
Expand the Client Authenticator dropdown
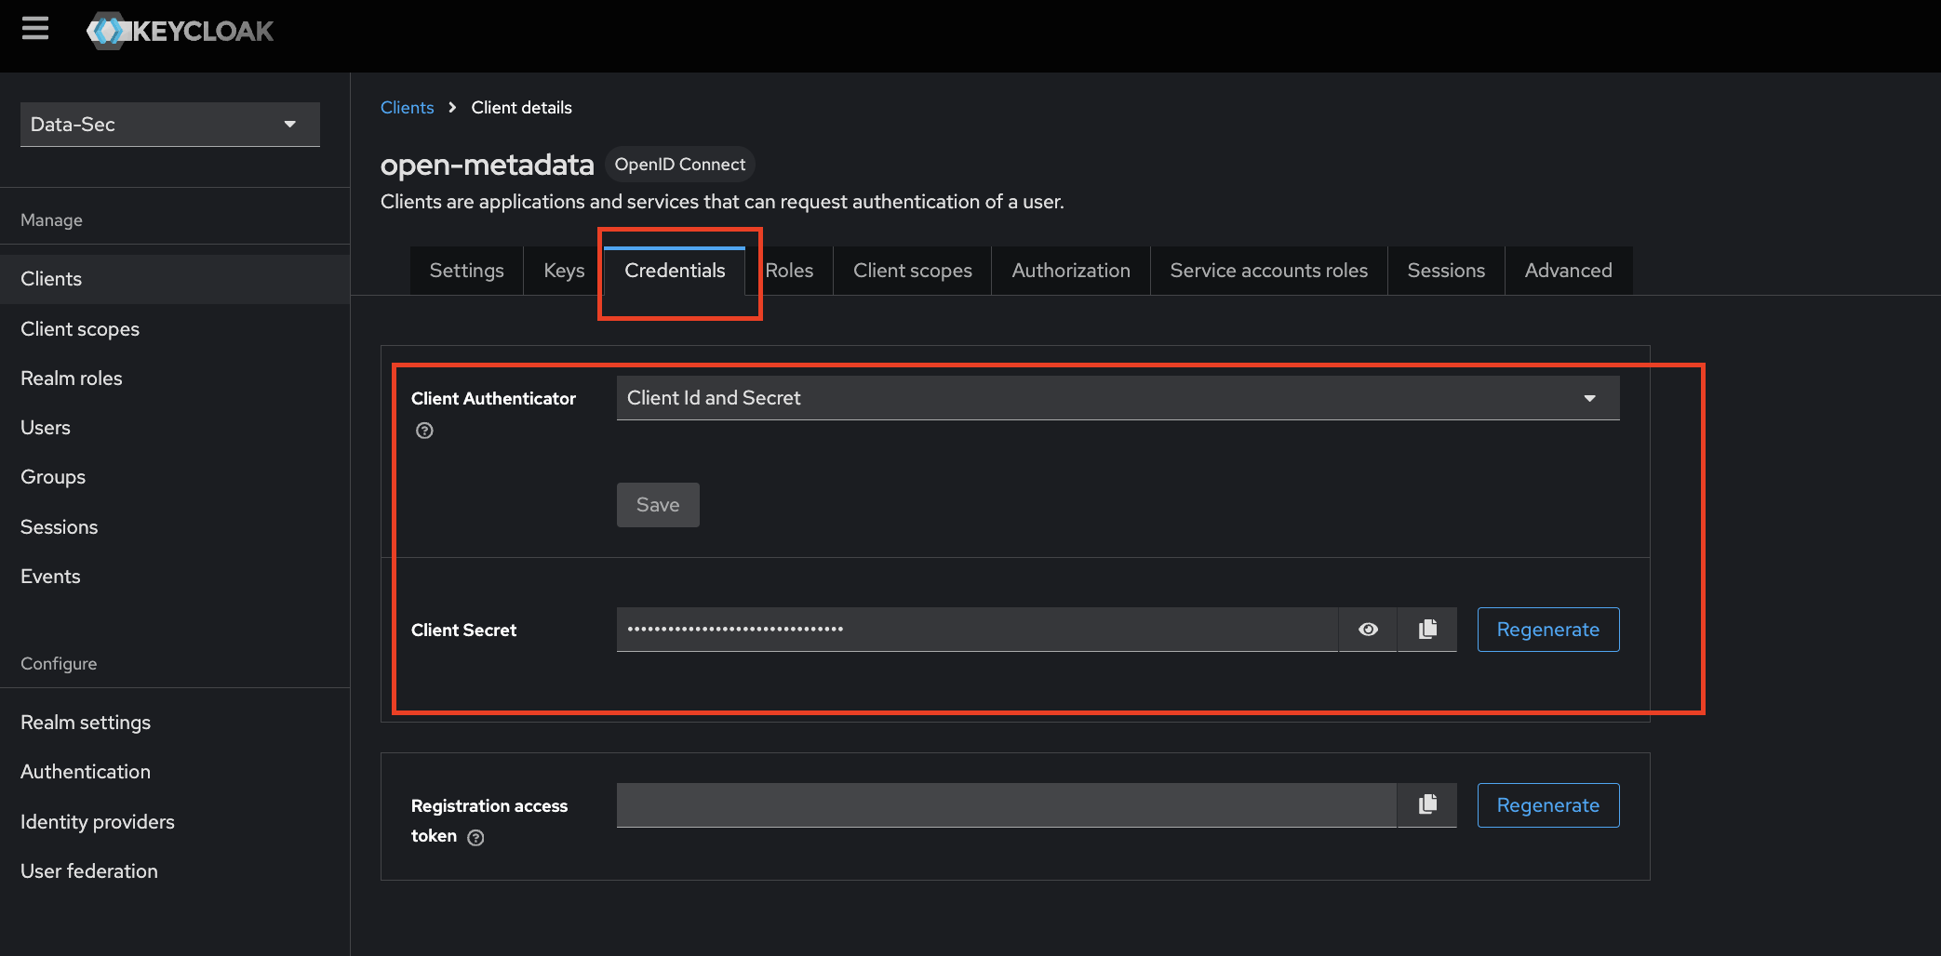[x=1117, y=398]
